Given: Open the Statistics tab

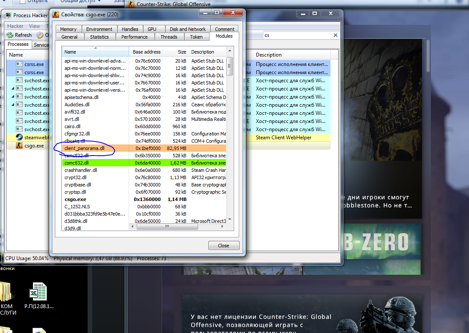Looking at the screenshot, I should 99,37.
